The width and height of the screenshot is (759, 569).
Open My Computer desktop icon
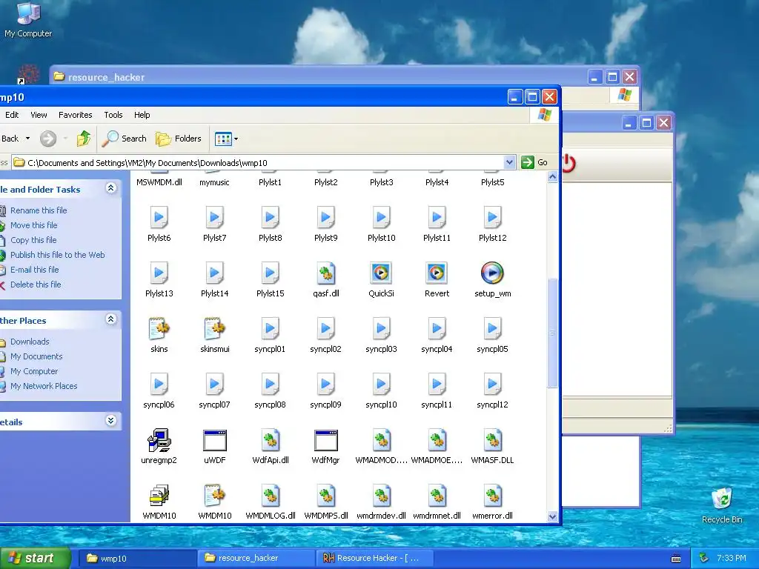coord(28,20)
